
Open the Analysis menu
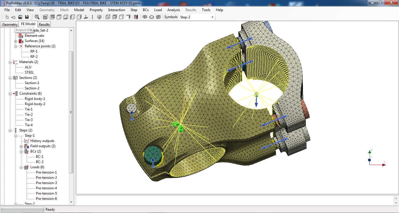pos(174,10)
